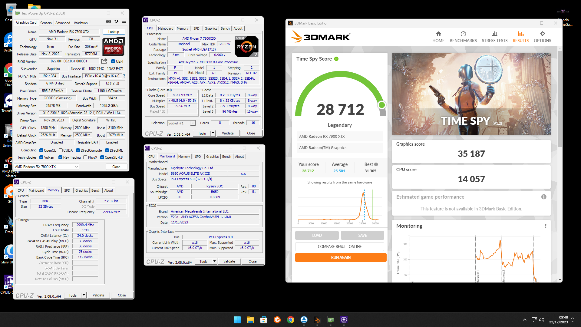Click Validate in CPU-Z Memory window
The width and height of the screenshot is (581, 327).
click(98, 295)
